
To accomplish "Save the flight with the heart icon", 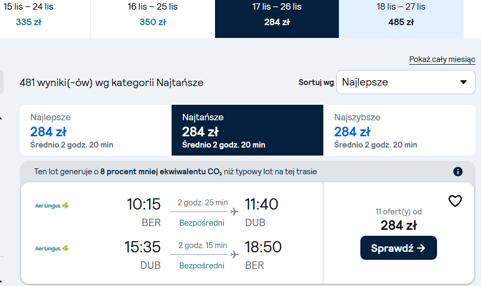I will (x=455, y=201).
